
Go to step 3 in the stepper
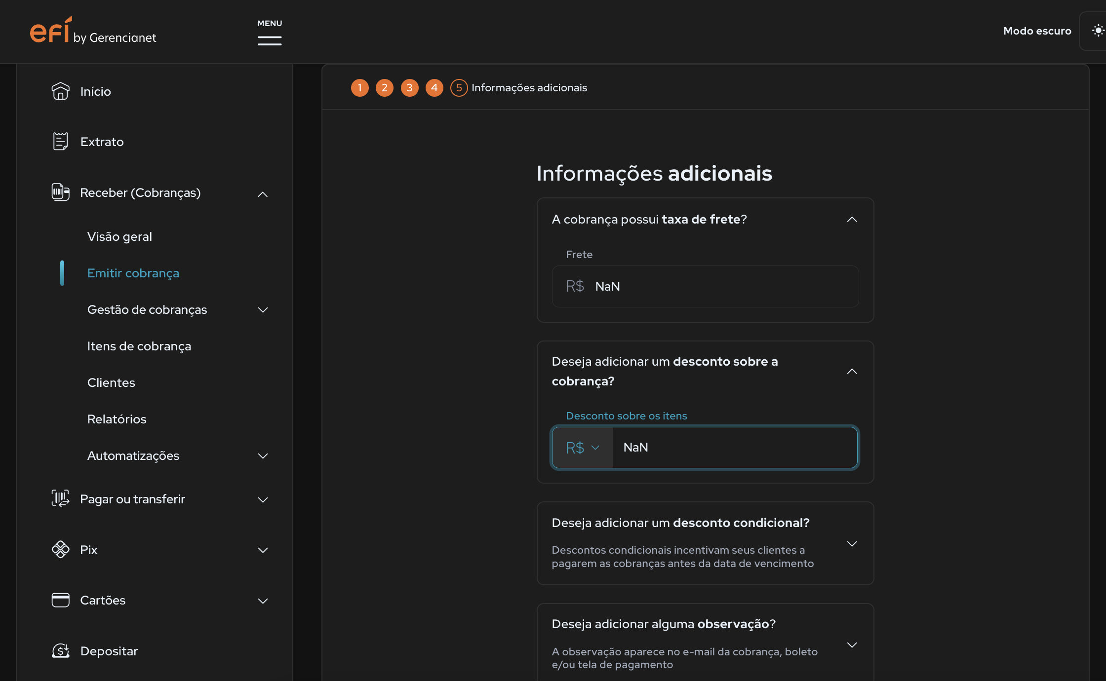[x=409, y=88]
